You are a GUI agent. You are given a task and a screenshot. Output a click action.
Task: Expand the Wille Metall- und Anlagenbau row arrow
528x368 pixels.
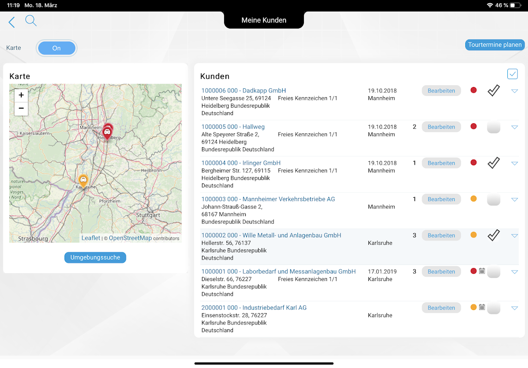tap(514, 236)
